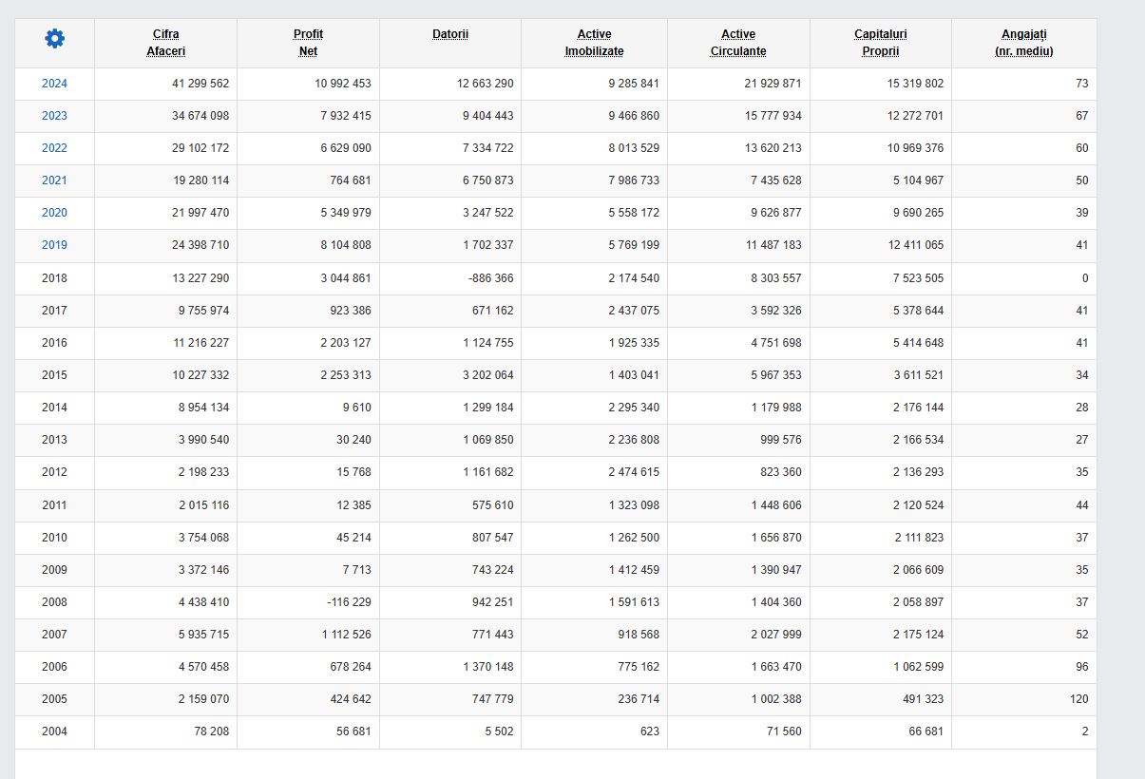
Task: Select the 2004 year row label
Action: coord(54,731)
